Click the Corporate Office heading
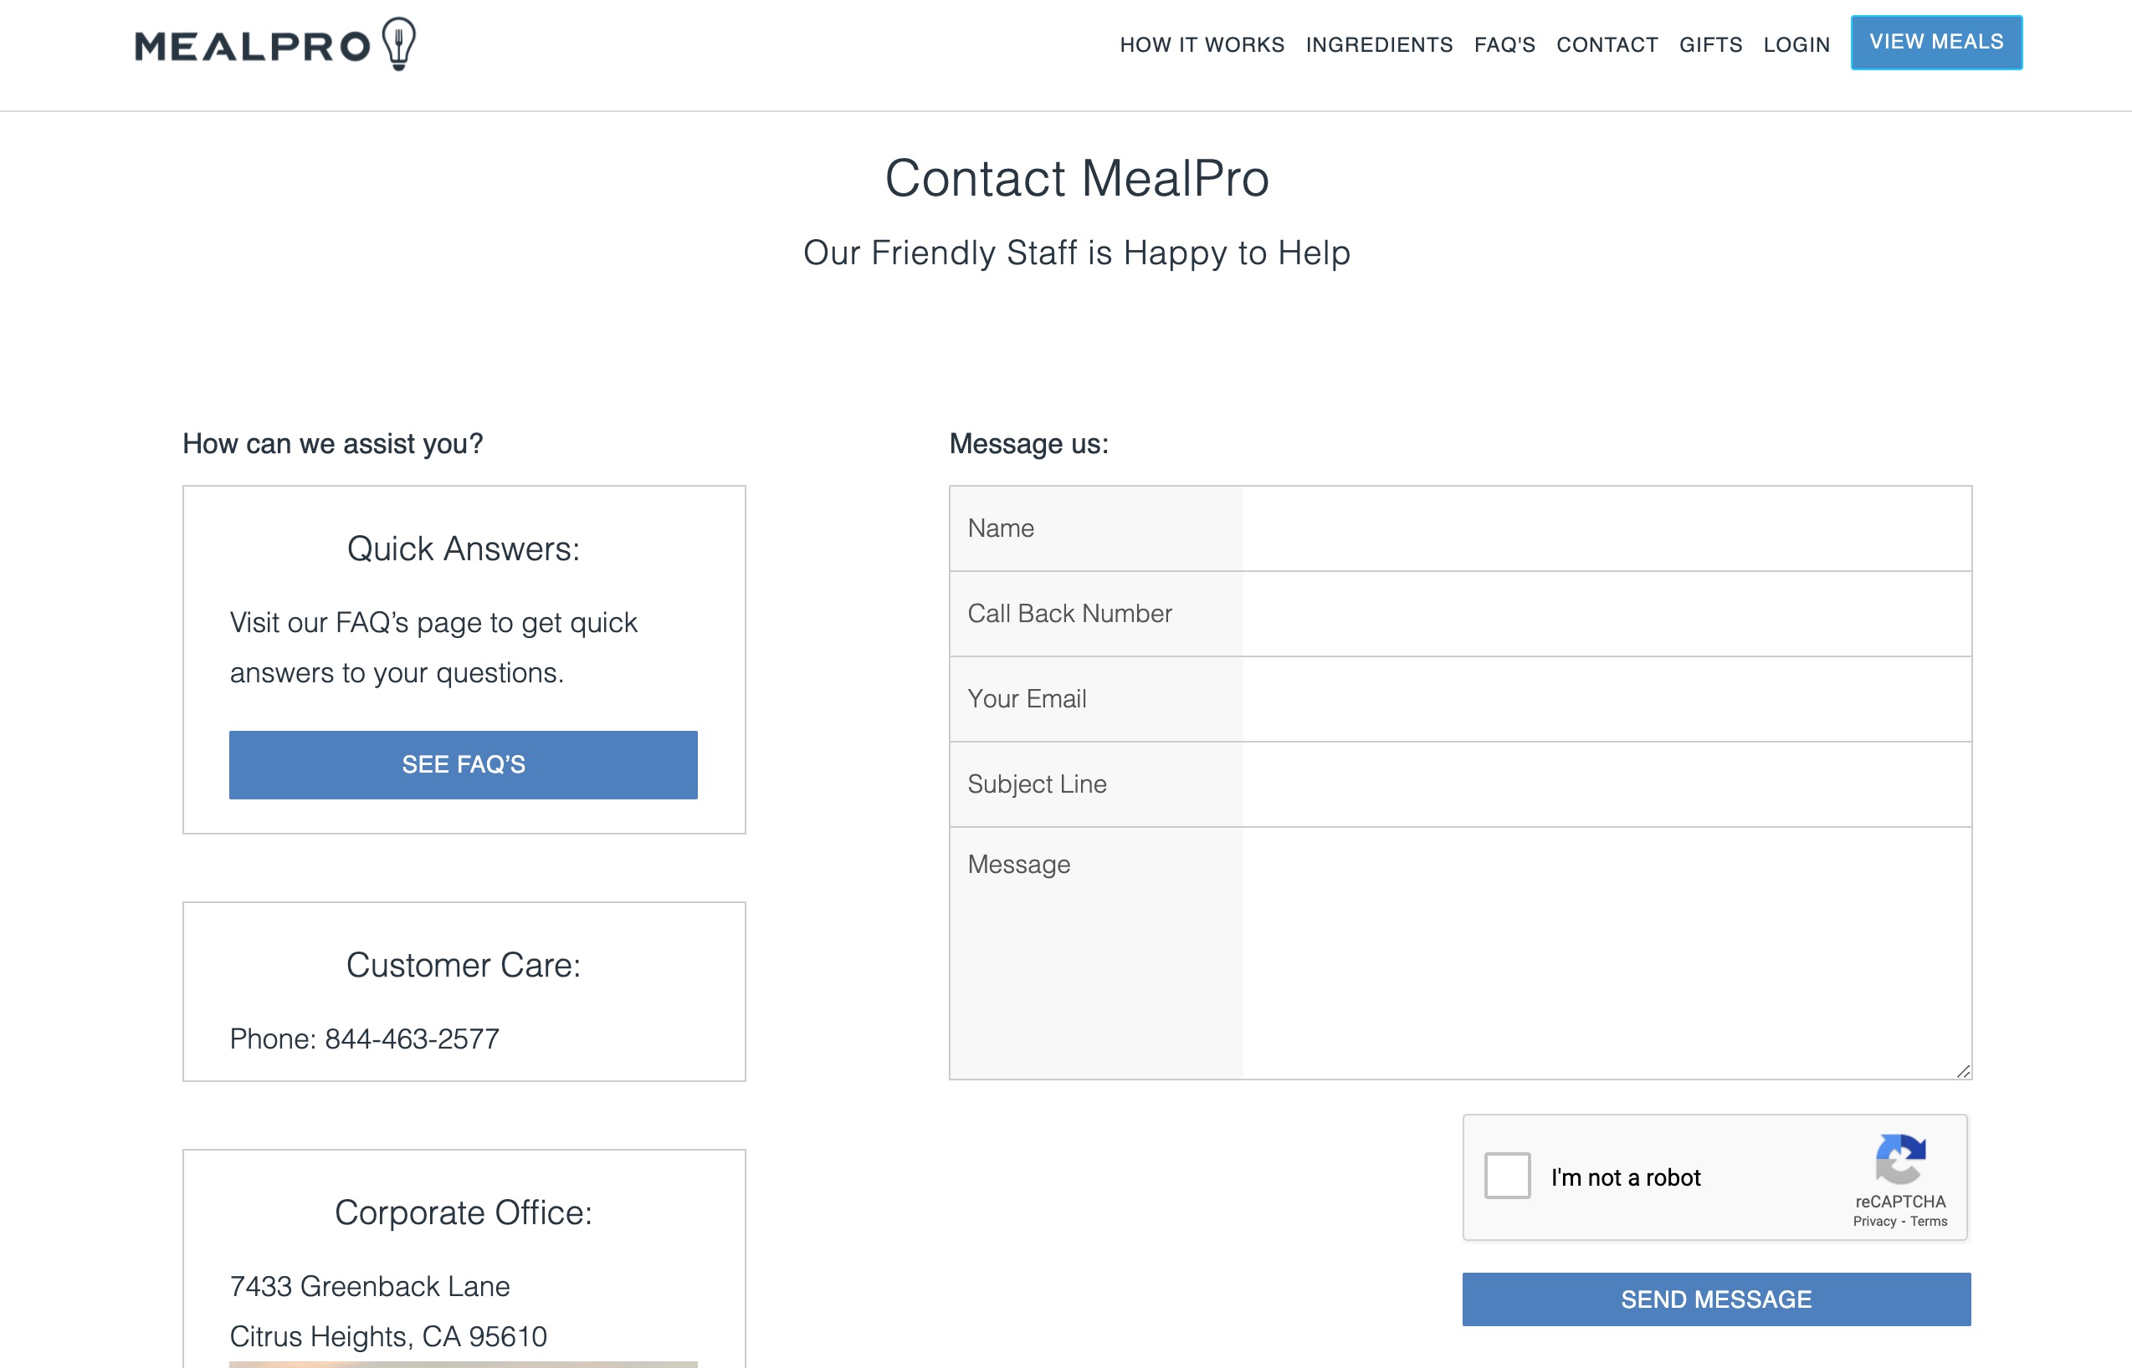The height and width of the screenshot is (1368, 2132). tap(463, 1212)
